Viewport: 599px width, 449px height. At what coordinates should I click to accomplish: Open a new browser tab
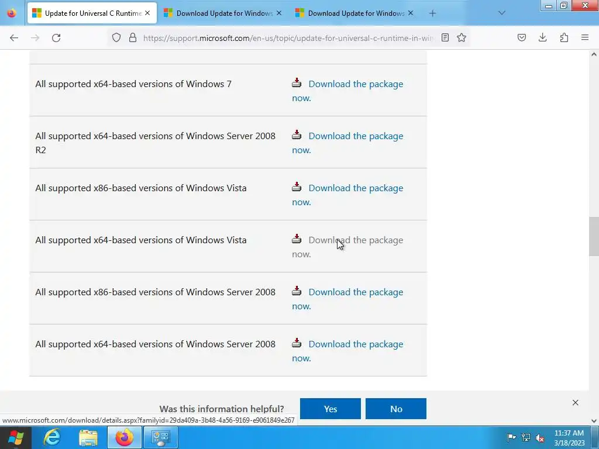point(432,13)
